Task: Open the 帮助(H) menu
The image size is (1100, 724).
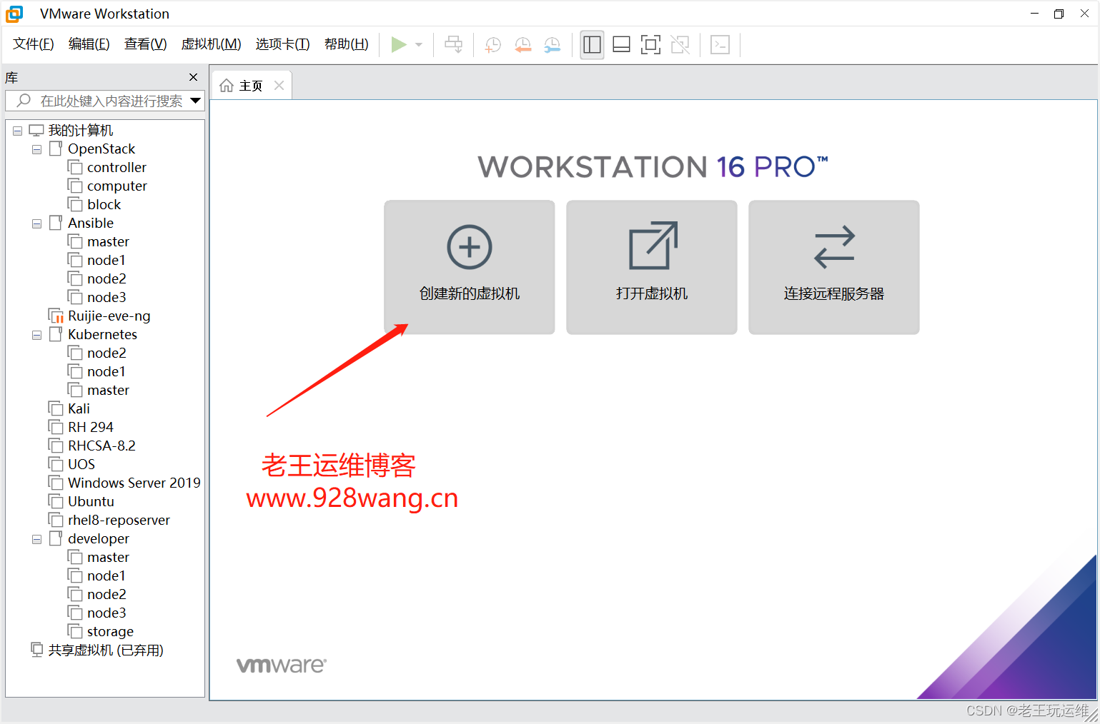Action: click(x=347, y=44)
